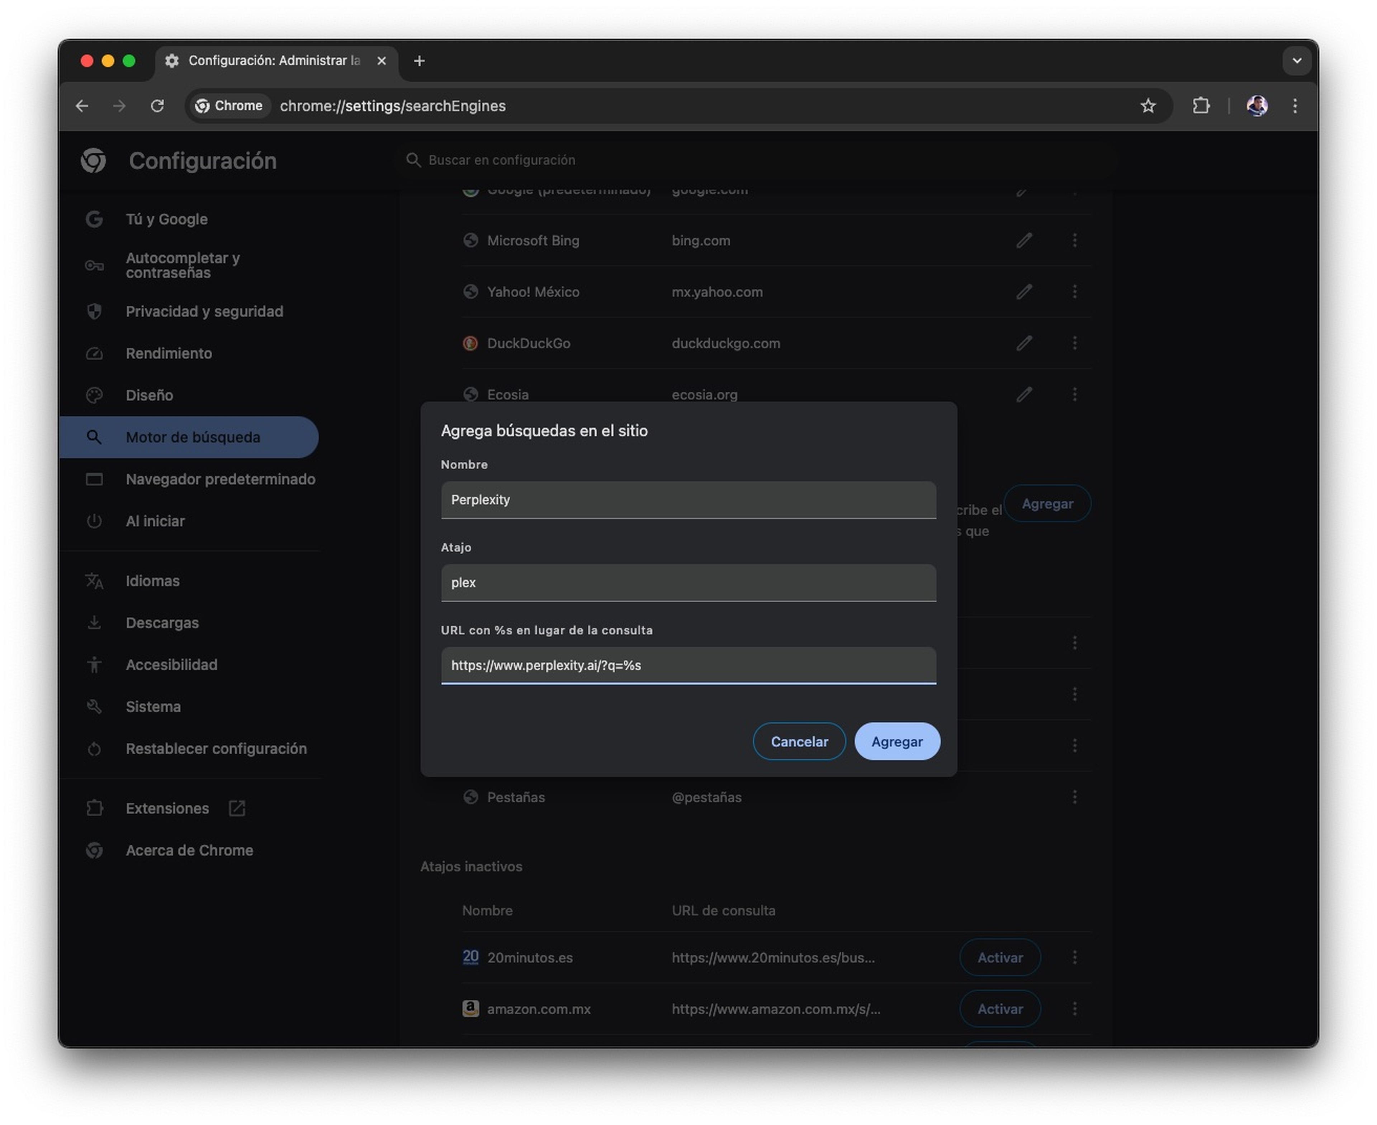Activate the amazon.com.mx inactive shortcut
Viewport: 1377px width, 1125px height.
click(x=1000, y=1009)
